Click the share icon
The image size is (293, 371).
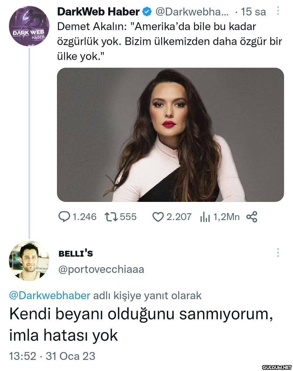coord(252,217)
